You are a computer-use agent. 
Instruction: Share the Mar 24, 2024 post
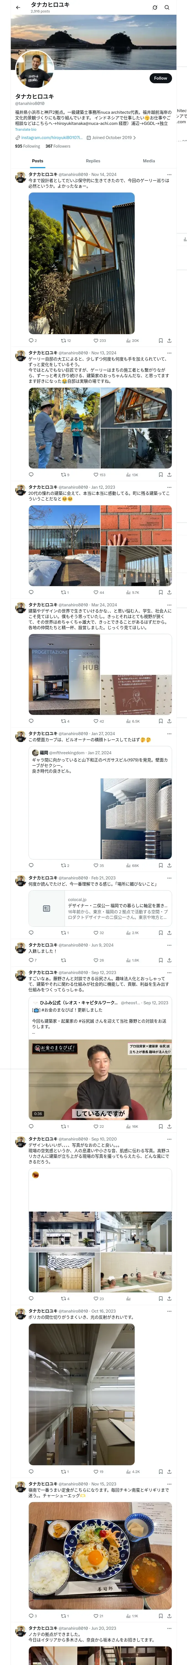[170, 721]
